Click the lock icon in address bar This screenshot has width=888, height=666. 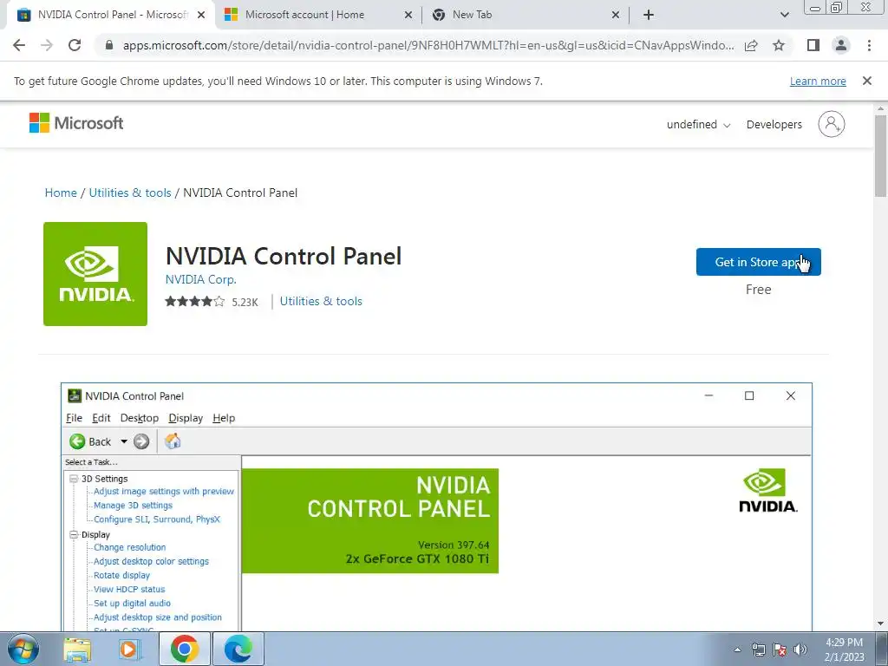click(x=109, y=45)
